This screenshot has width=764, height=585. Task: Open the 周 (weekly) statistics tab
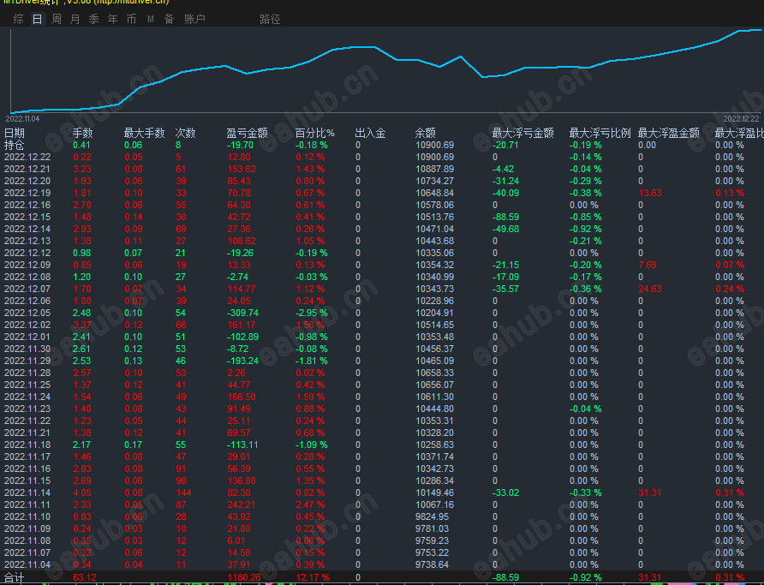point(57,19)
